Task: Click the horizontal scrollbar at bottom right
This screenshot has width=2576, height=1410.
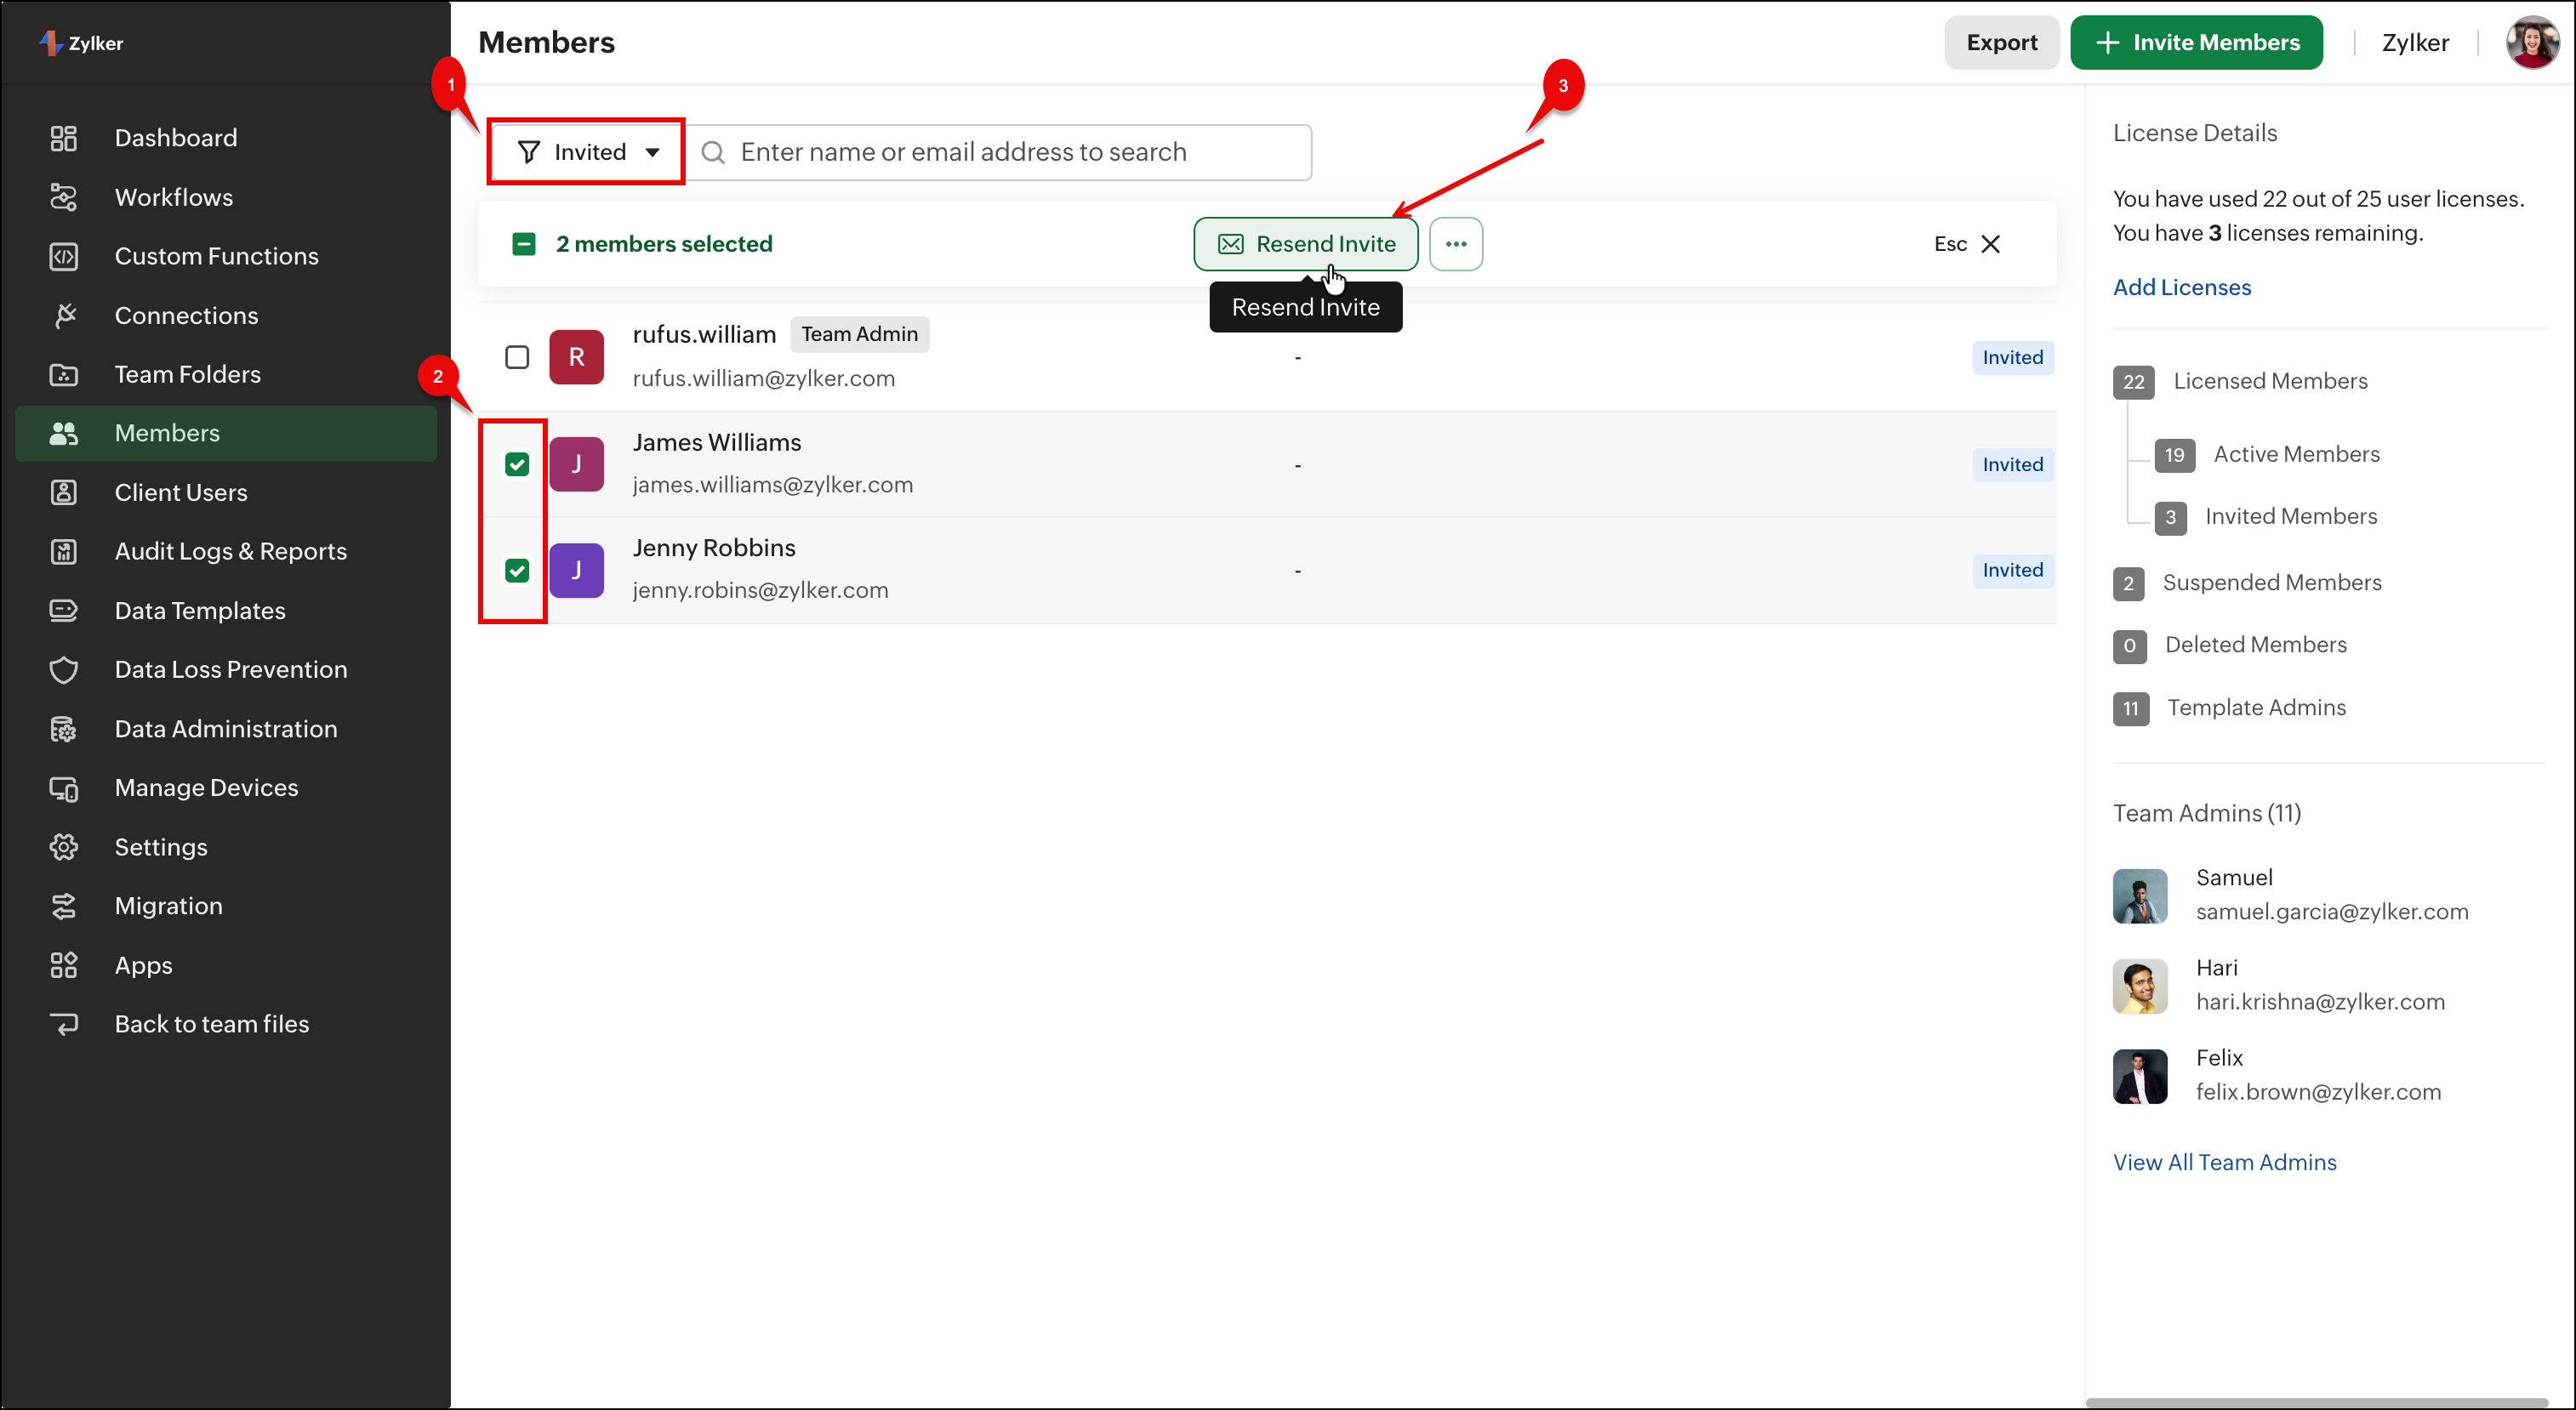Action: click(x=2317, y=1403)
